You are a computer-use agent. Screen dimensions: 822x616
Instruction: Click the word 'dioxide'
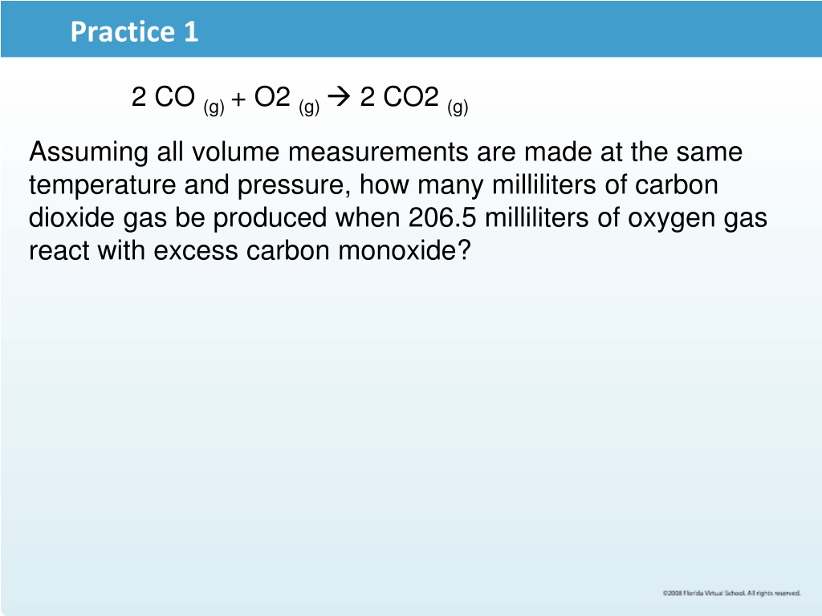[x=71, y=217]
